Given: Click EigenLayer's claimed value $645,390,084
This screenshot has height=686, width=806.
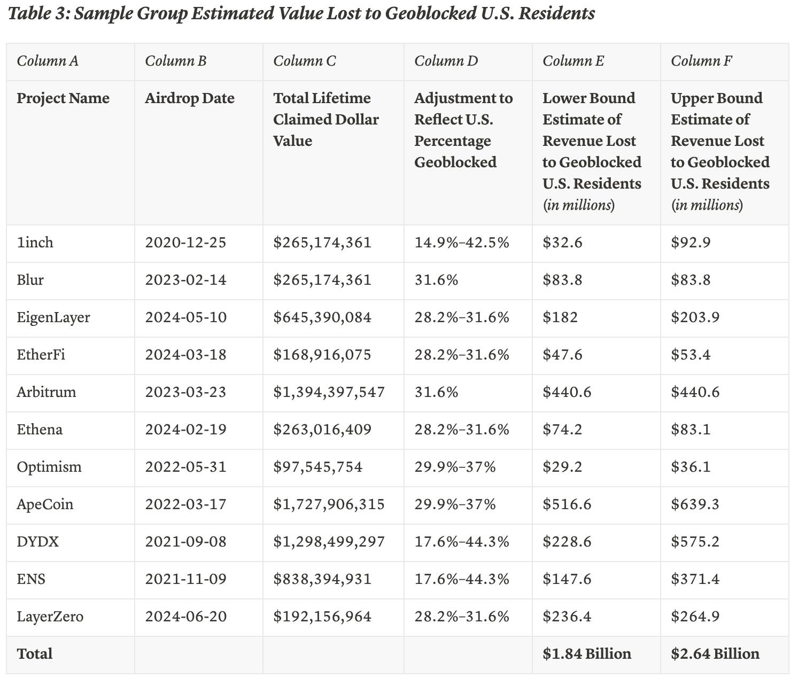Looking at the screenshot, I should (322, 317).
